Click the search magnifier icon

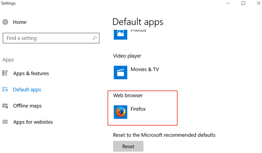[94, 38]
